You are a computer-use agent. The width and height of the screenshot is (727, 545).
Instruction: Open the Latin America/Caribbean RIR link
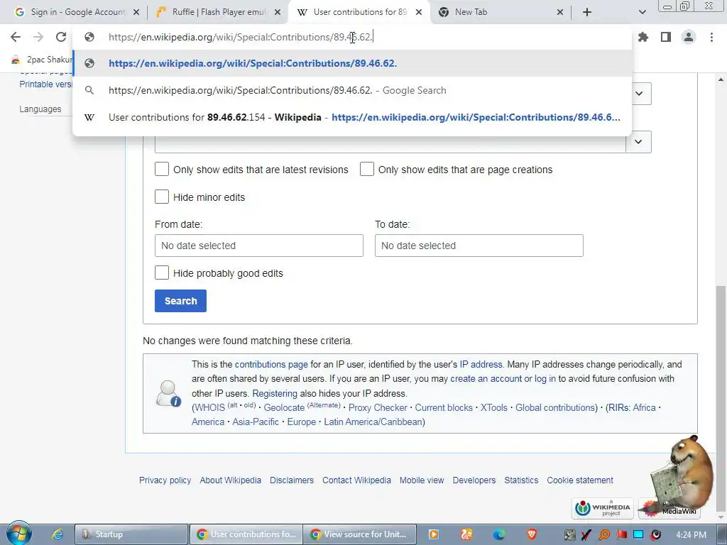click(373, 422)
